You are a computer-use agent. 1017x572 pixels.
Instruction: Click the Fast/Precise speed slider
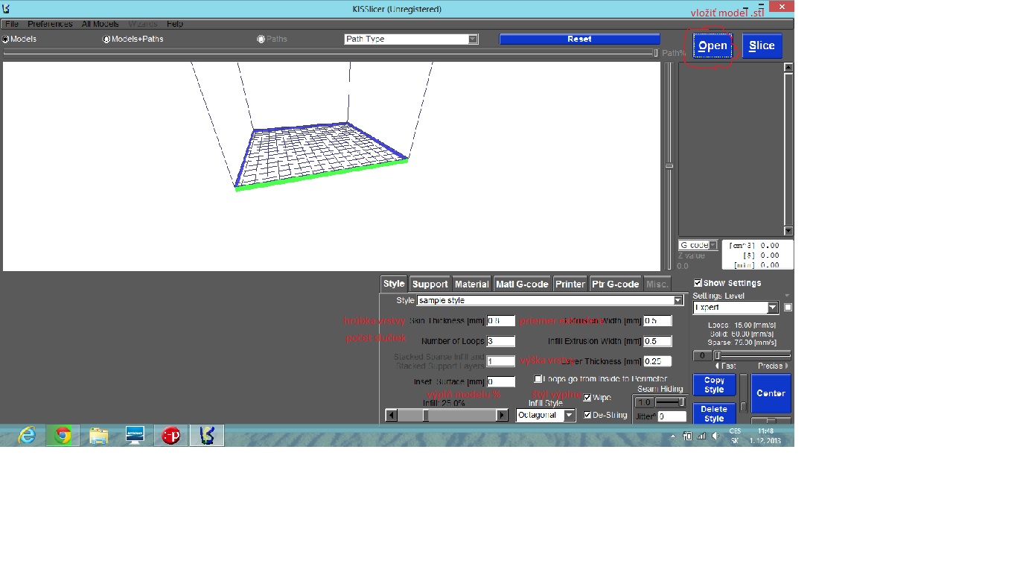pos(752,355)
